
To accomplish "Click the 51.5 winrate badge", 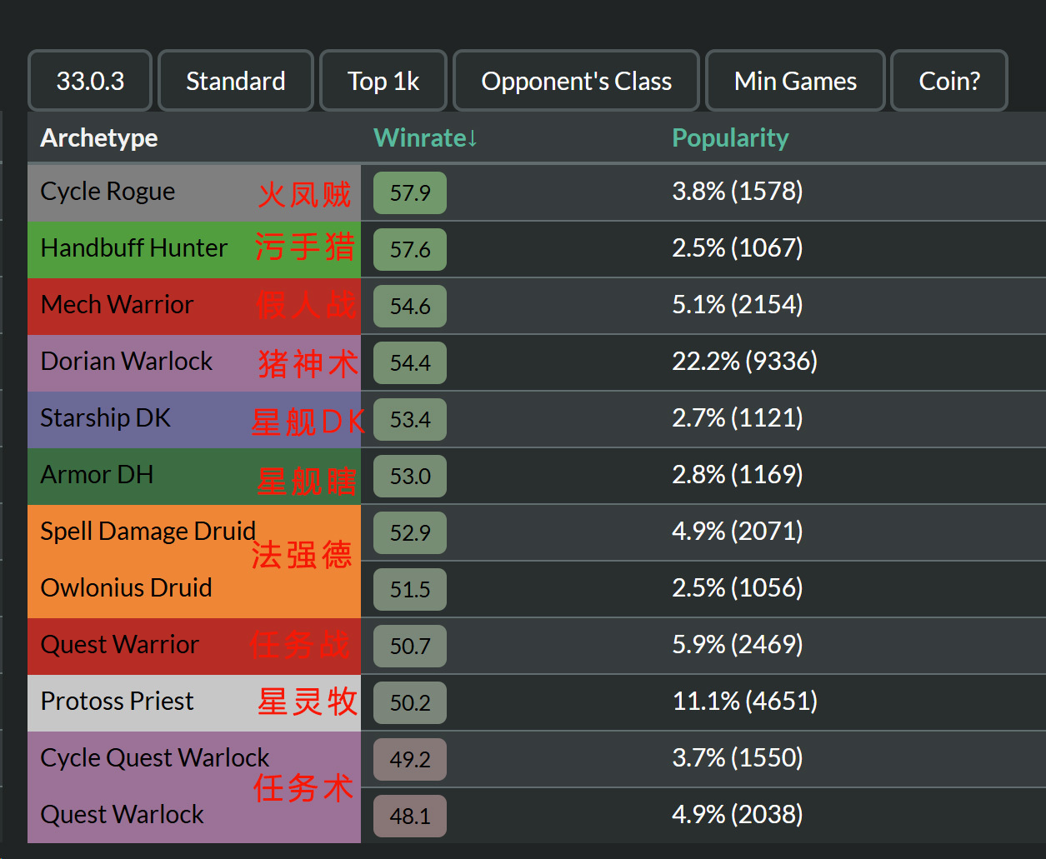I will [410, 590].
